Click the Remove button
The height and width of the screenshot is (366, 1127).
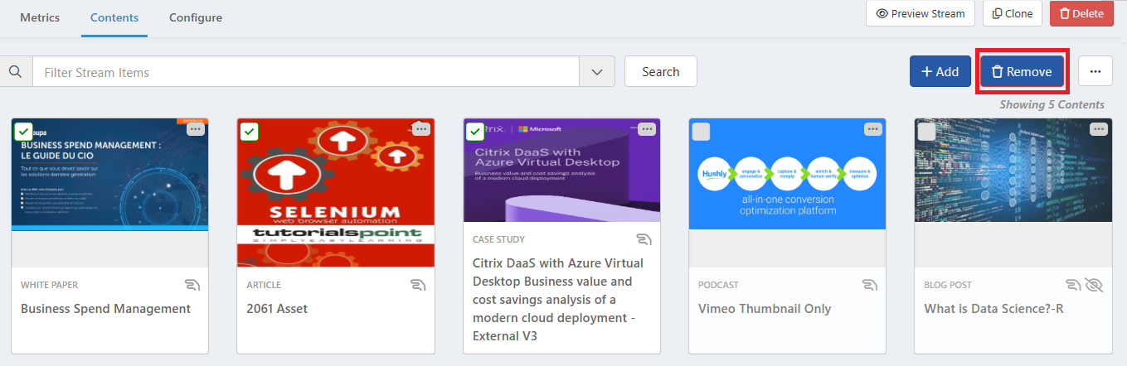[1022, 72]
